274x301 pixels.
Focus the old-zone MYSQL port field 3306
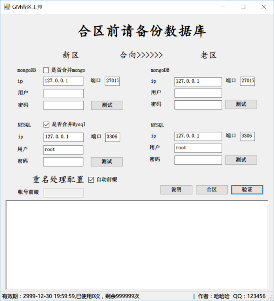247,136
